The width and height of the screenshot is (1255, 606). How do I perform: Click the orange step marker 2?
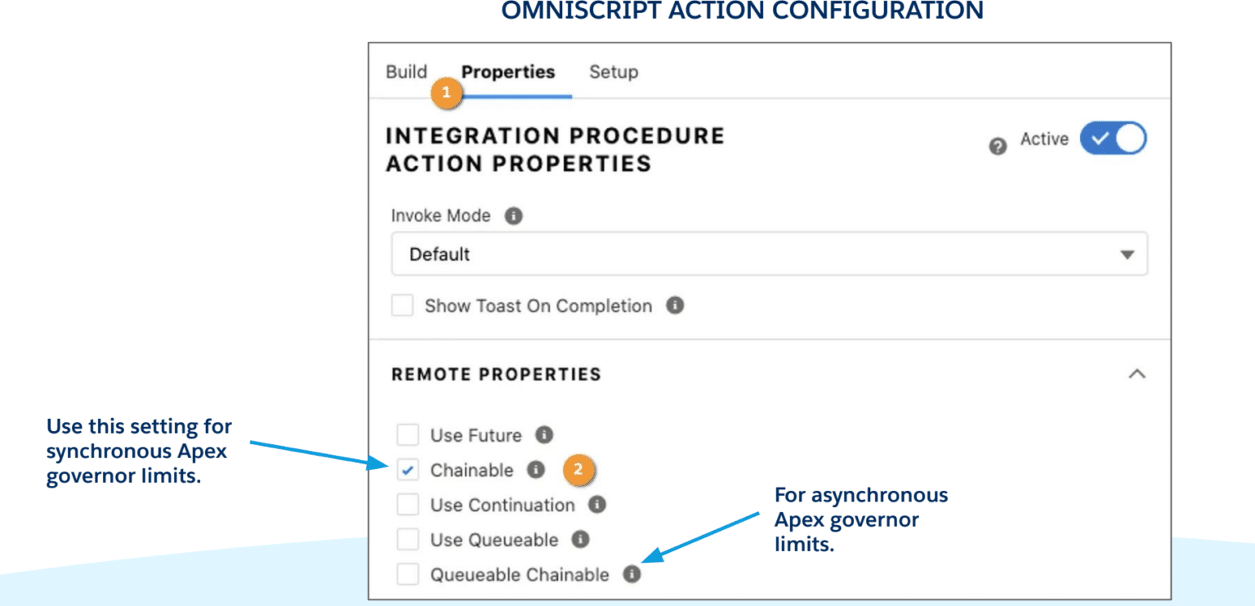click(x=578, y=470)
